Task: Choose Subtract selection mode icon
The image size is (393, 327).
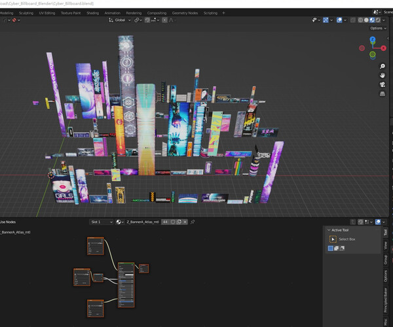Action: tap(342, 248)
